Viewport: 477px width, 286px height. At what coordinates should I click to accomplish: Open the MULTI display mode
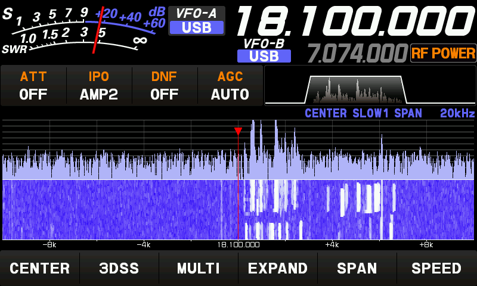point(198,268)
